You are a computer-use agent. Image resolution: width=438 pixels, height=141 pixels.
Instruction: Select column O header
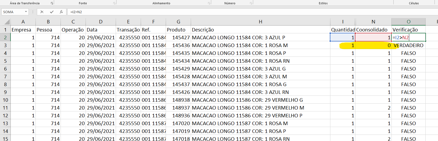tap(408, 22)
